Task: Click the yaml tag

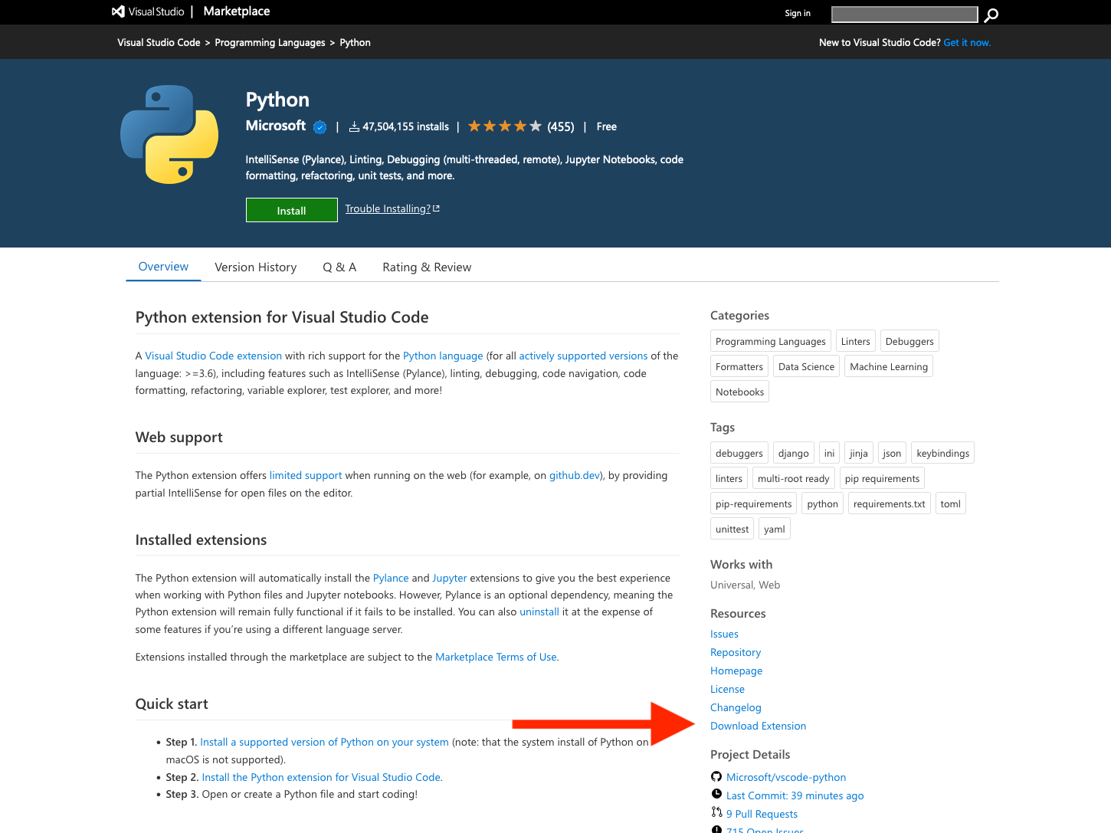Action: (775, 529)
